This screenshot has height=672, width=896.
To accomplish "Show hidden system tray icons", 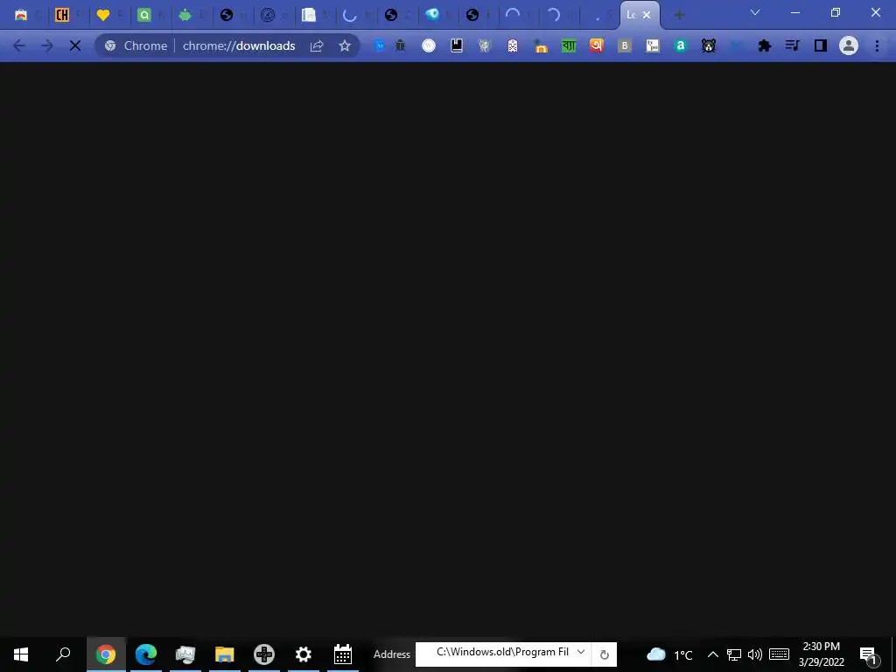I will pyautogui.click(x=712, y=654).
